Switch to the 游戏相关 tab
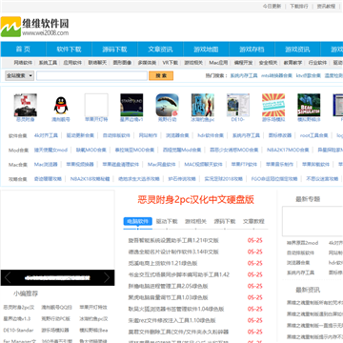Viewport: 343px width, 343px height. 196,221
